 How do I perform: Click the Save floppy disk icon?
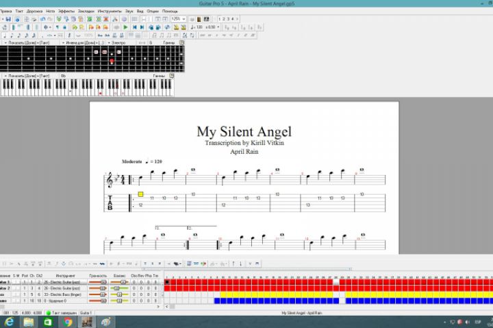pos(8,19)
